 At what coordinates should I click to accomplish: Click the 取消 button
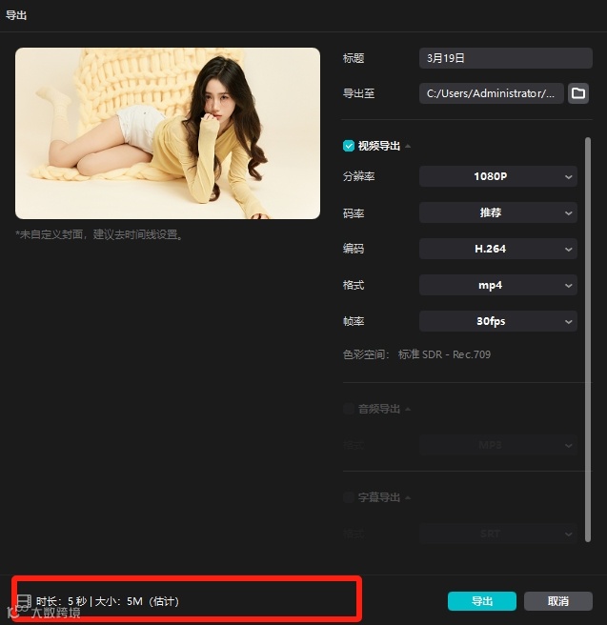558,600
